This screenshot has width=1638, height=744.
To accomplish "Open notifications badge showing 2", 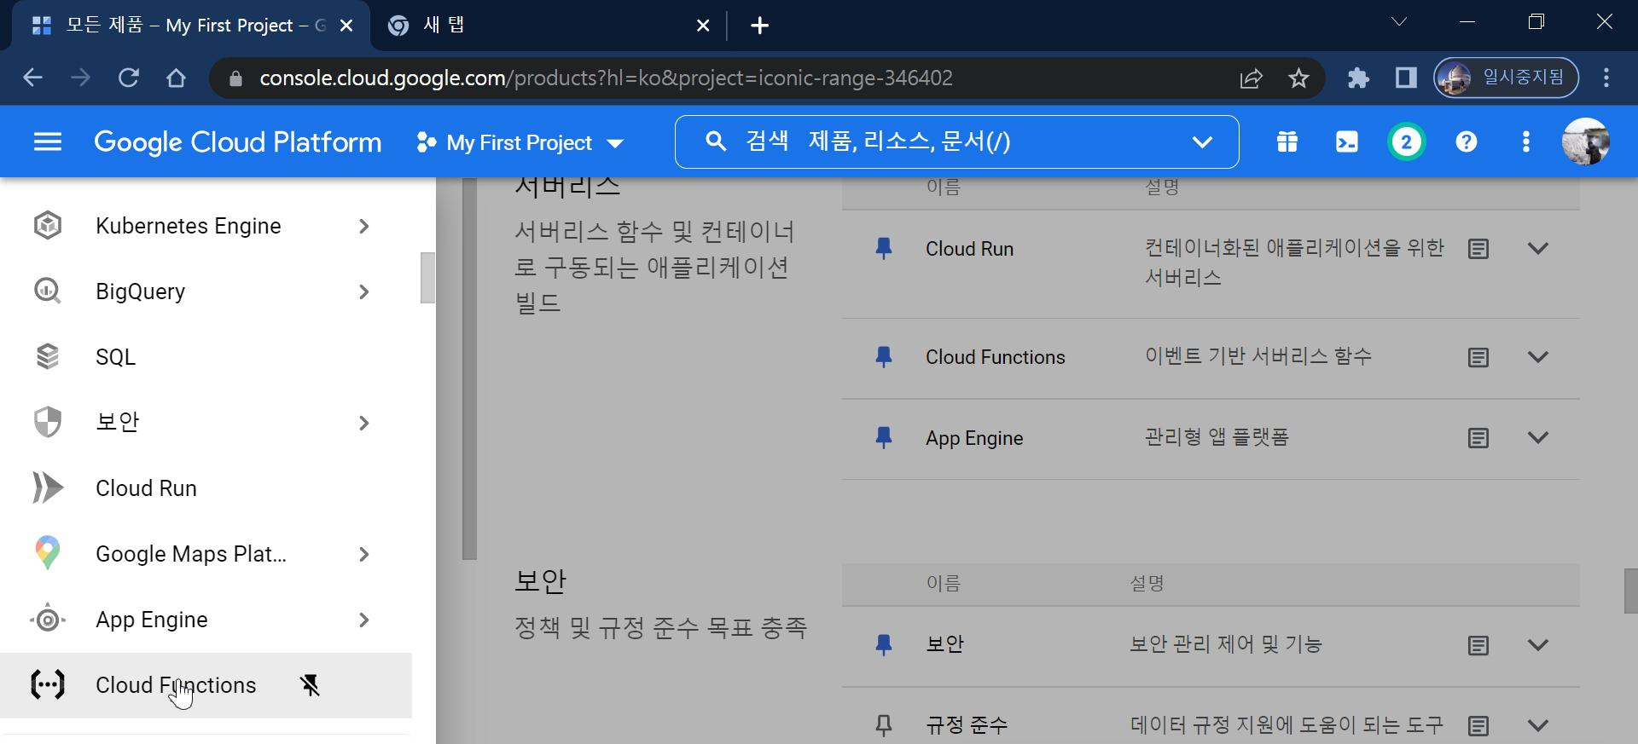I will pyautogui.click(x=1407, y=141).
